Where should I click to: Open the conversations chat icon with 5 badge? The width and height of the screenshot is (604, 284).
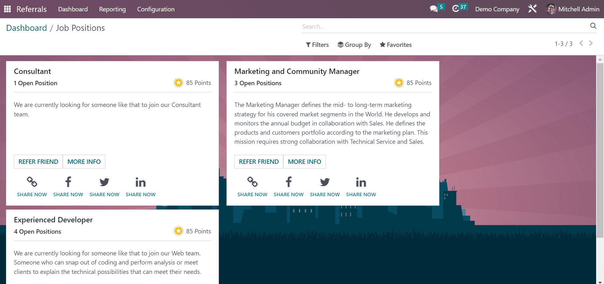pos(437,8)
